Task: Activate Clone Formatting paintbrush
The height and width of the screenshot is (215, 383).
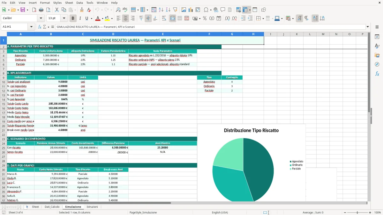Action: 82,10
